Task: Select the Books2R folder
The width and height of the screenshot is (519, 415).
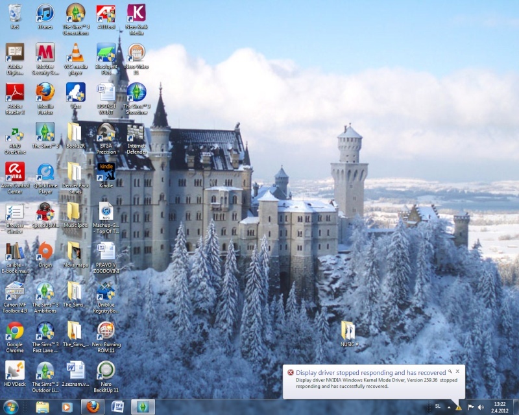Action: coord(75,136)
